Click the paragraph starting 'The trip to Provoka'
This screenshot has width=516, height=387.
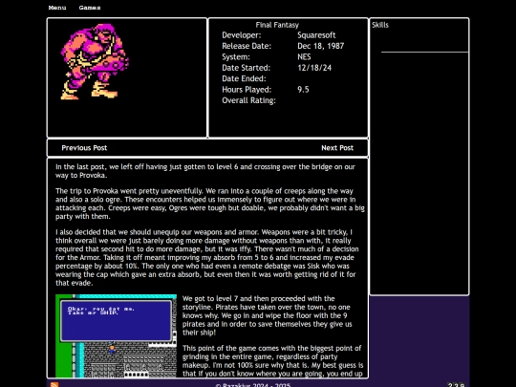(210, 204)
